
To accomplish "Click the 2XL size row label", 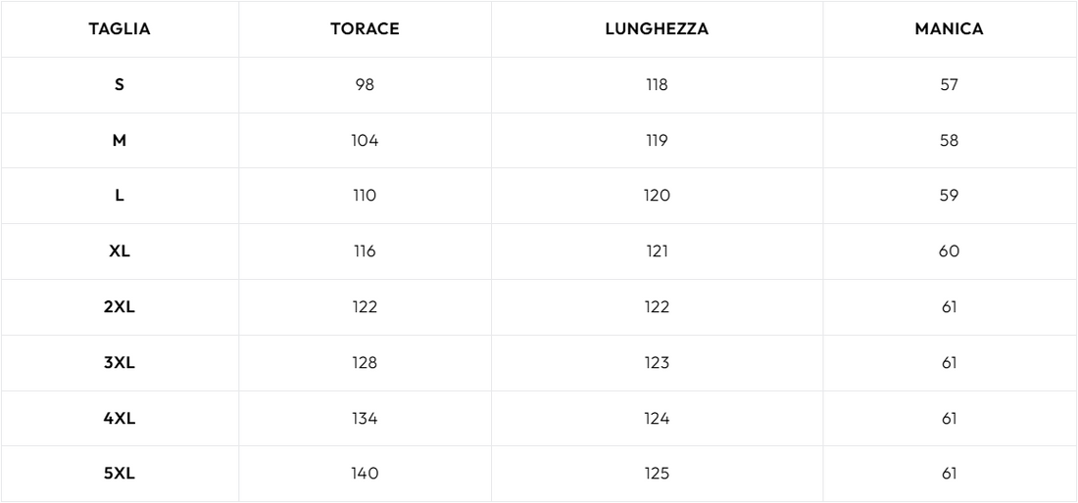I will coord(120,306).
